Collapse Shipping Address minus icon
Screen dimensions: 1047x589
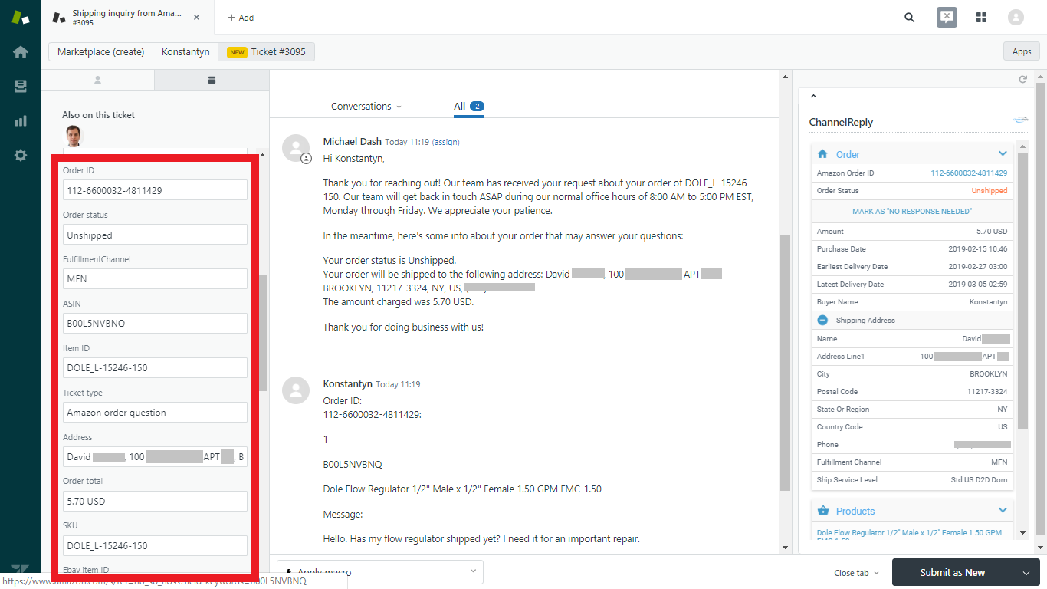822,321
